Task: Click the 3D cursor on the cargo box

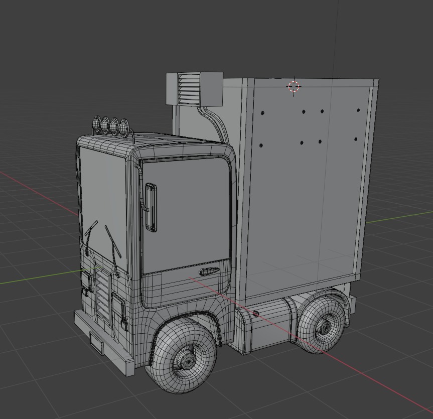Action: tap(294, 87)
